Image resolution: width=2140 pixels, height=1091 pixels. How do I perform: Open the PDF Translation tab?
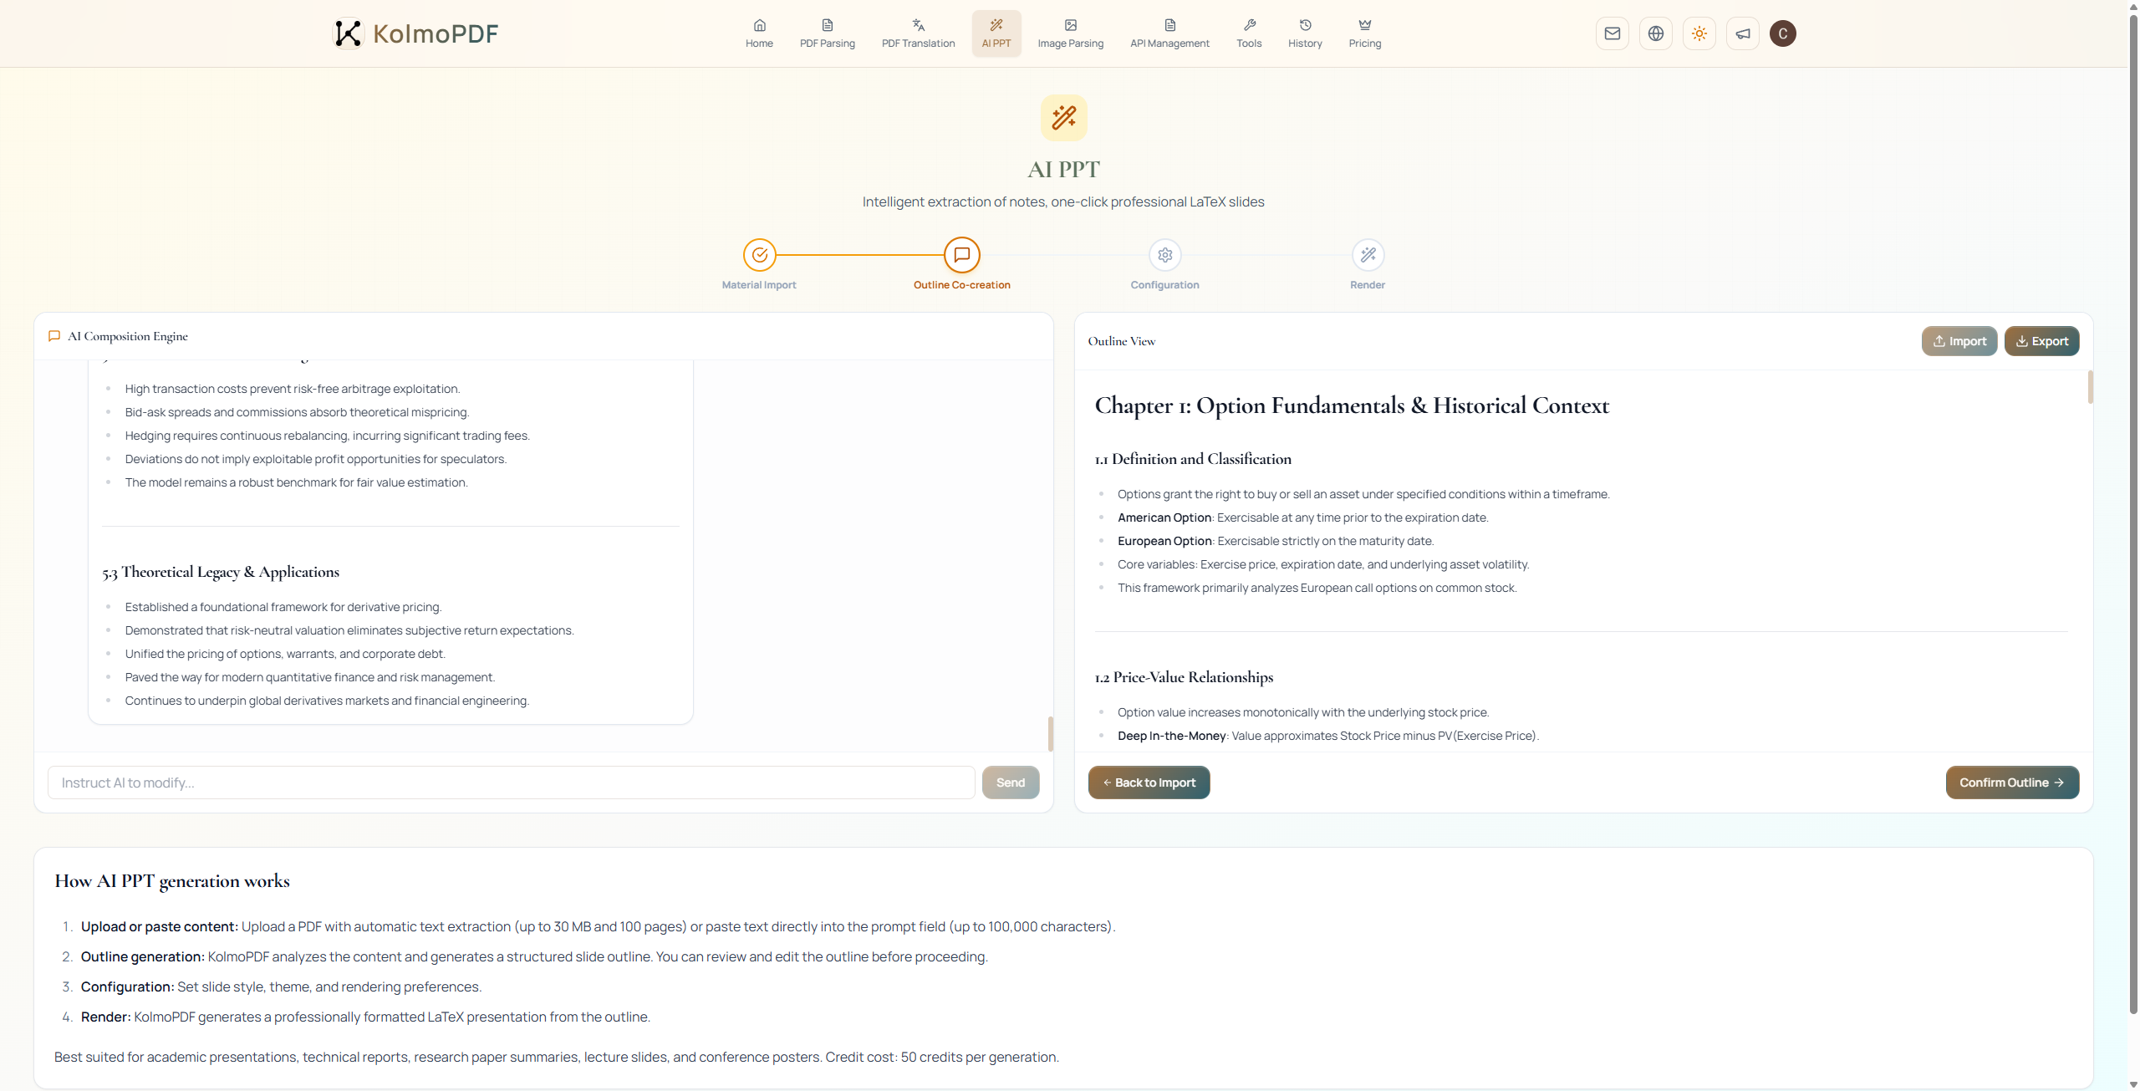(x=918, y=33)
